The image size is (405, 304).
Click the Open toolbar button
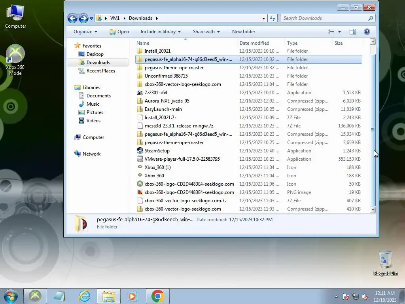click(119, 32)
